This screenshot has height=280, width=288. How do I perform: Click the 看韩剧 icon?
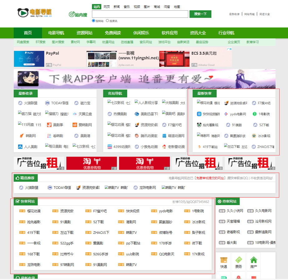coord(49,136)
